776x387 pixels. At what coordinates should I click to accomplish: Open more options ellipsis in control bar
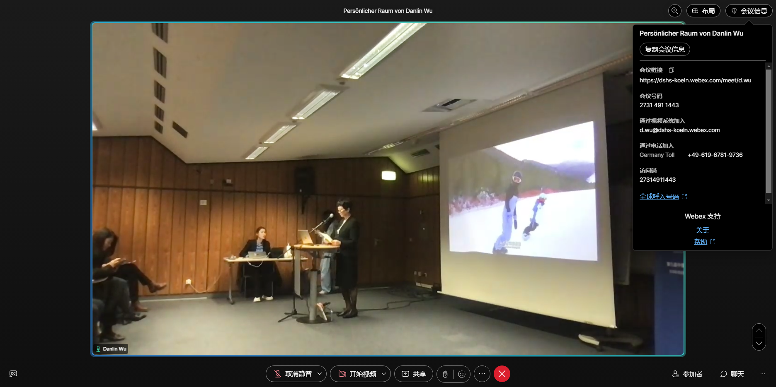[482, 374]
